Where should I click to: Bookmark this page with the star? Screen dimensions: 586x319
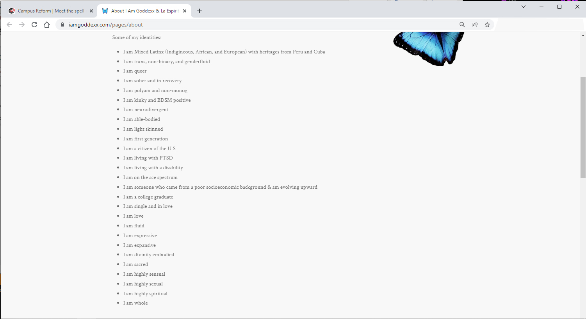tap(487, 25)
